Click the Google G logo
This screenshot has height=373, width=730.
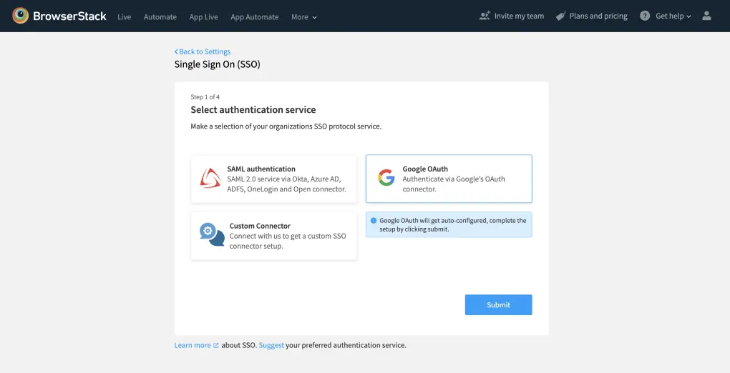[x=386, y=179]
